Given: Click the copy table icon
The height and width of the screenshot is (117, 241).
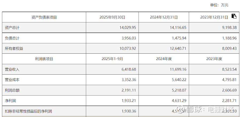Looking at the screenshot, I should click(234, 16).
